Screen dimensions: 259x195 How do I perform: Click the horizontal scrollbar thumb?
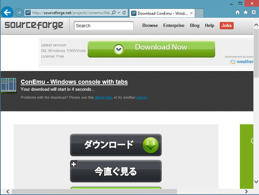94,191
